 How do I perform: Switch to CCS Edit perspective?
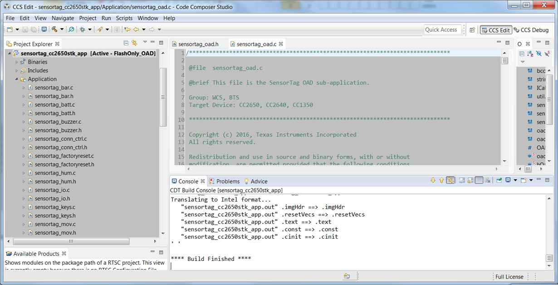[x=496, y=30]
